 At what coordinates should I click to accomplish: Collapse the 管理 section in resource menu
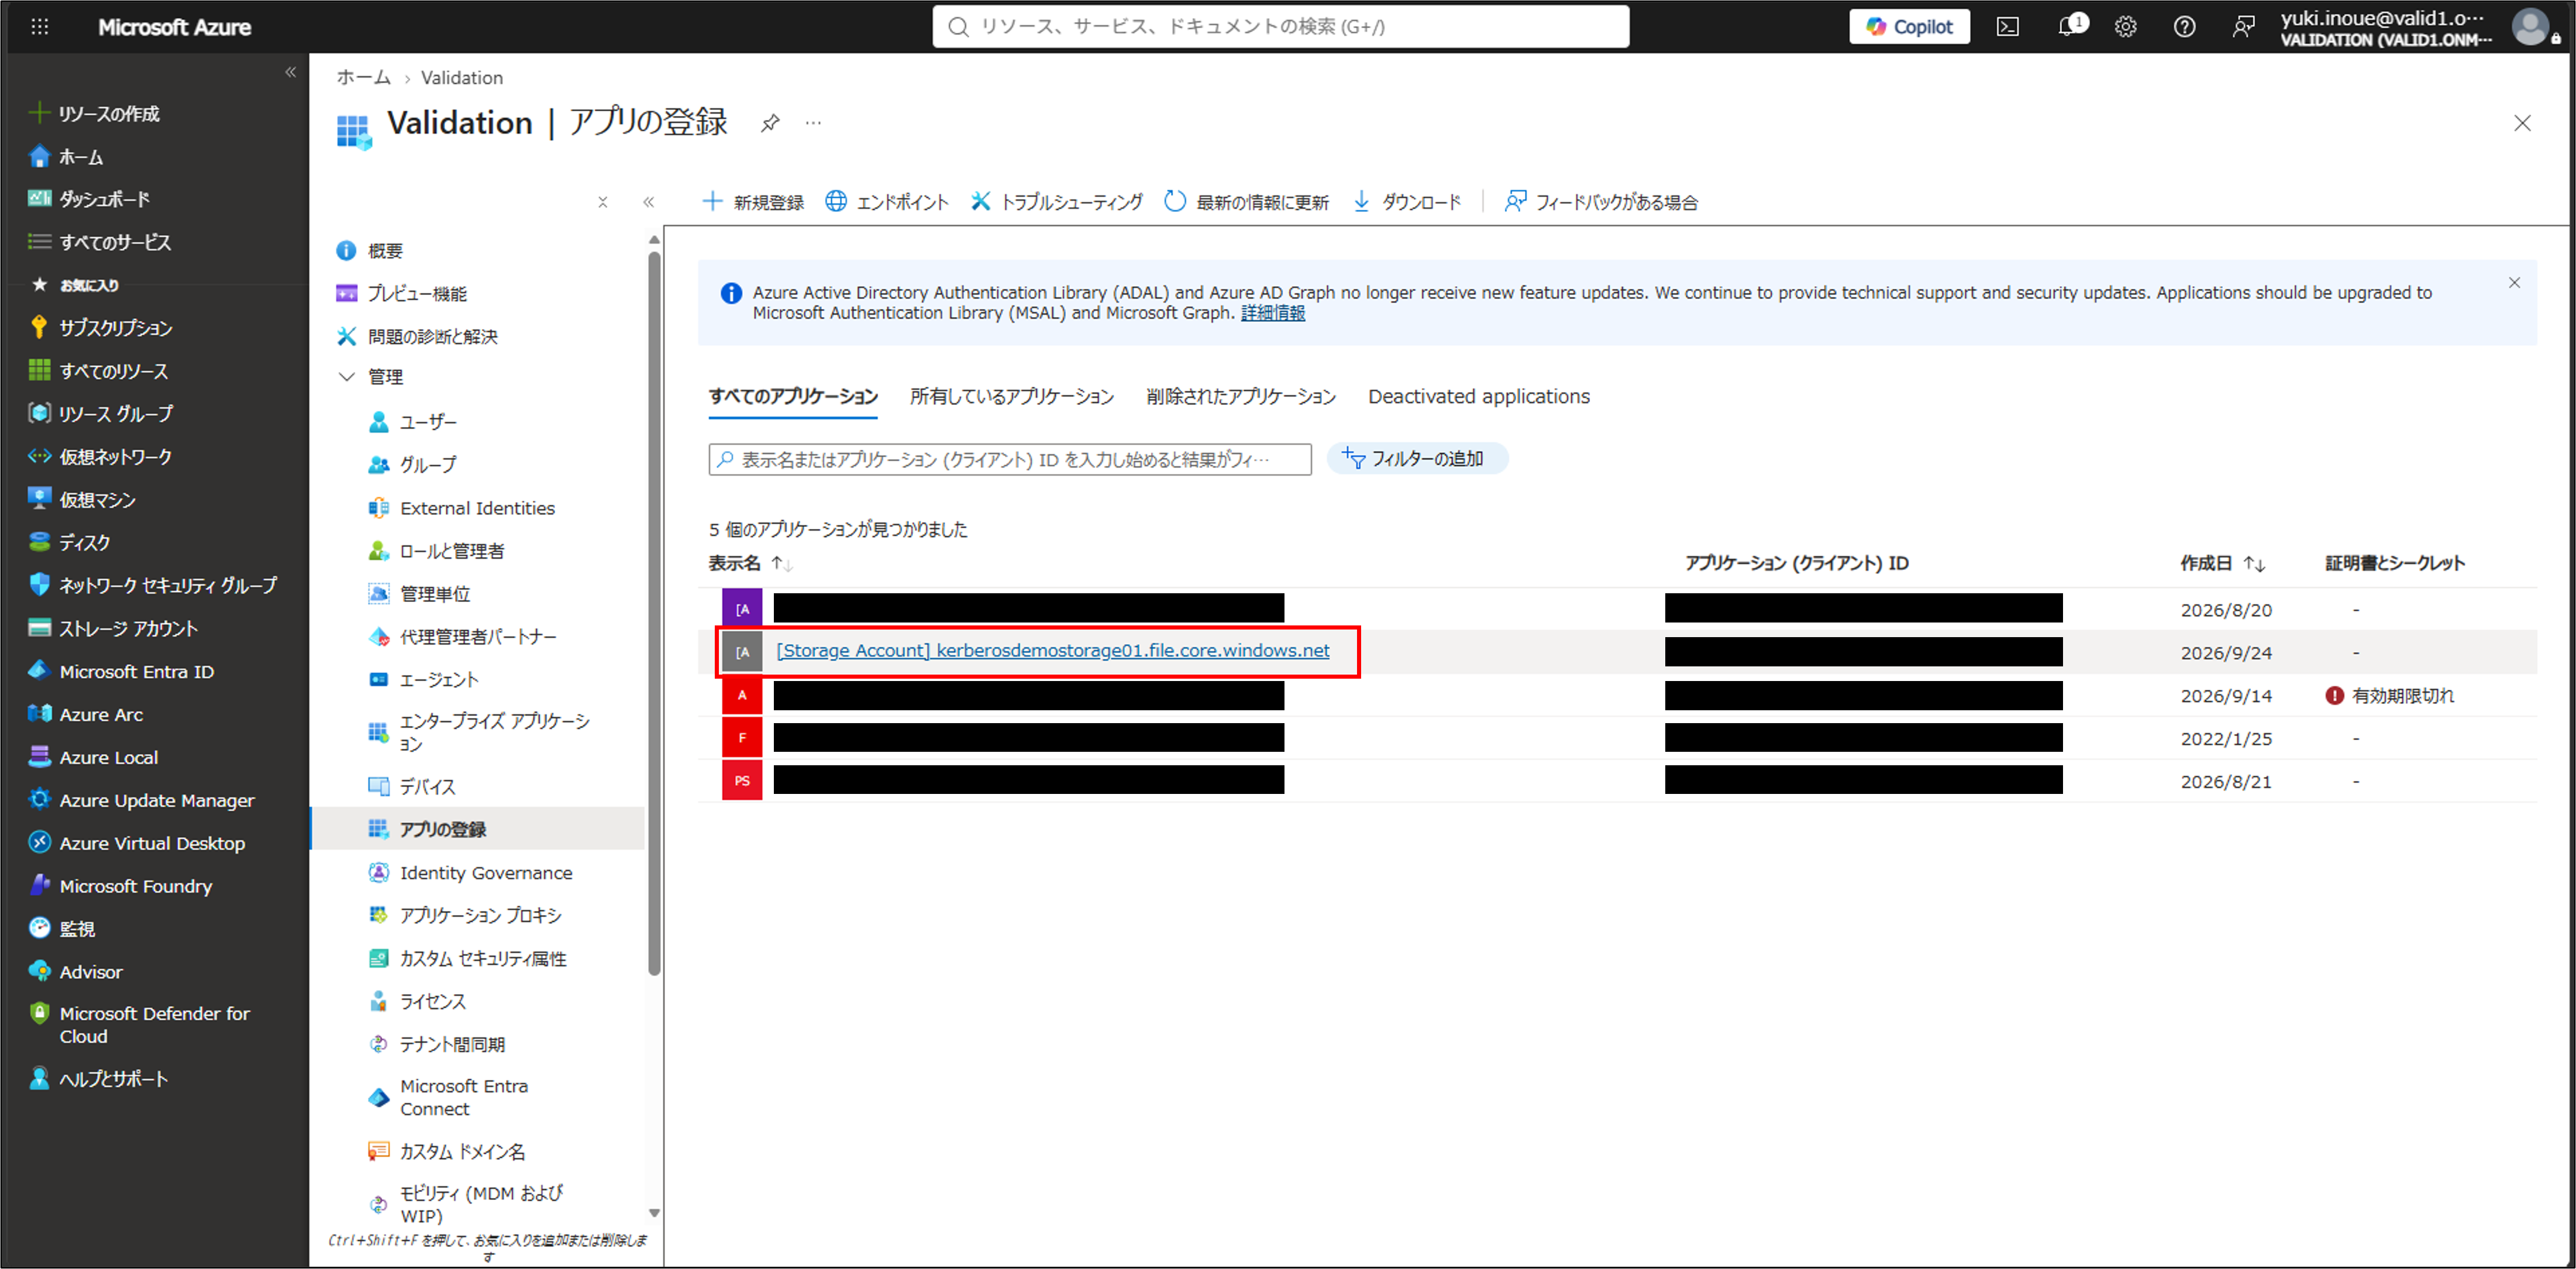[x=347, y=377]
